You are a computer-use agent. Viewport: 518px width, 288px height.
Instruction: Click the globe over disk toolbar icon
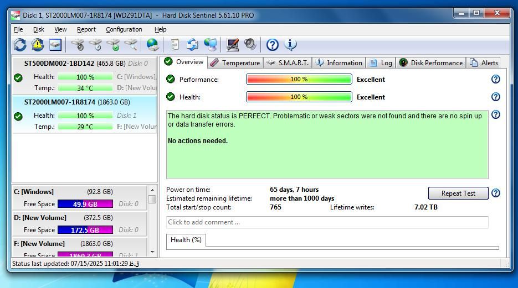click(x=152, y=44)
